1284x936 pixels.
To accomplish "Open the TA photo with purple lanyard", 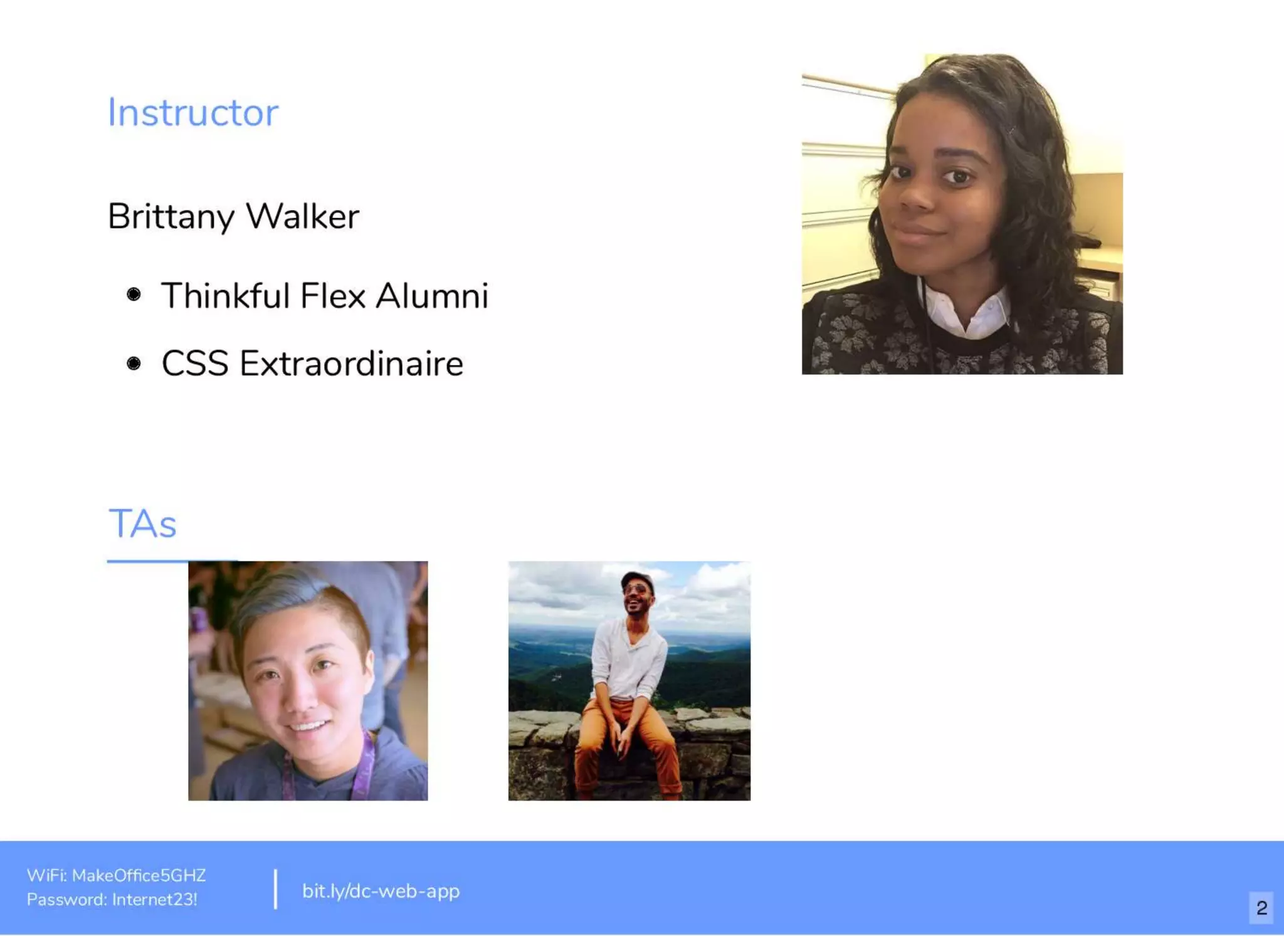I will [308, 680].
